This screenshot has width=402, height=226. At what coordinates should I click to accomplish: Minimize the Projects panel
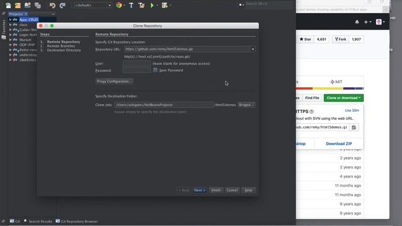(53, 14)
